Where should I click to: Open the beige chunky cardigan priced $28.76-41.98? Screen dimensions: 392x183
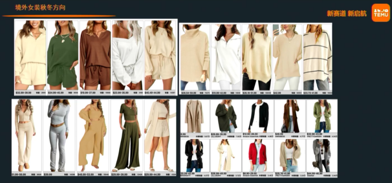pyautogui.click(x=290, y=156)
